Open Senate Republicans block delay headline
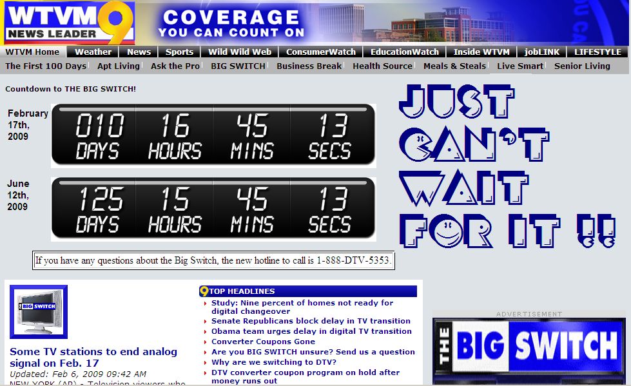This screenshot has width=631, height=386. [x=311, y=321]
